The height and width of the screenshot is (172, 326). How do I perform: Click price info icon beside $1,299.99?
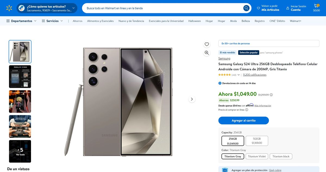point(271,95)
